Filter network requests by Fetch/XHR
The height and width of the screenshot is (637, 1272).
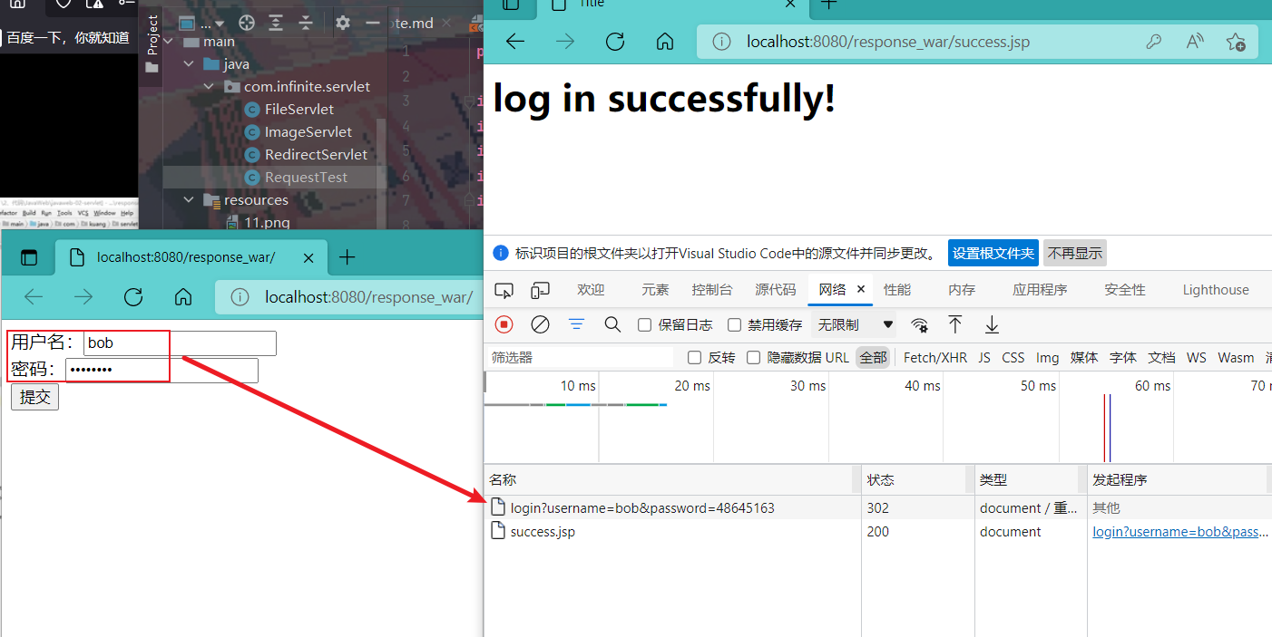[935, 358]
